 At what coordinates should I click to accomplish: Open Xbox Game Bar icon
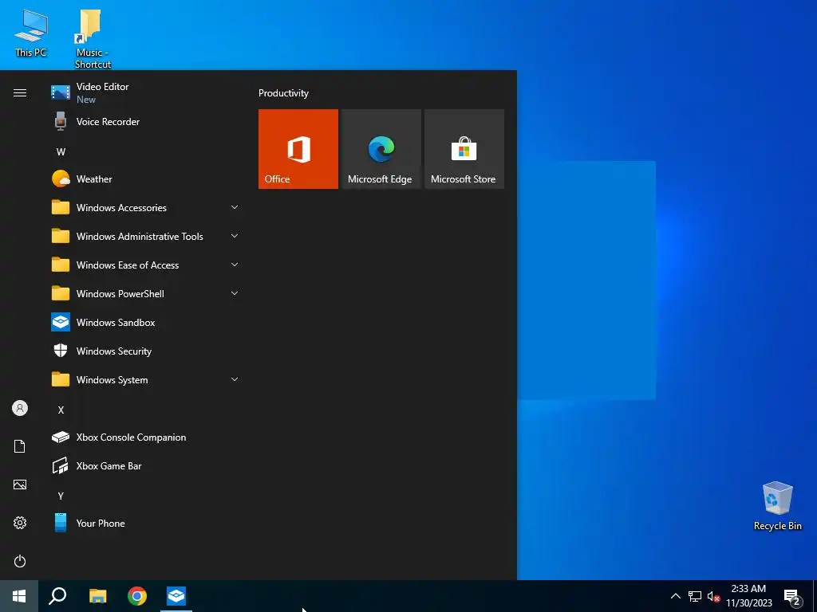point(61,465)
